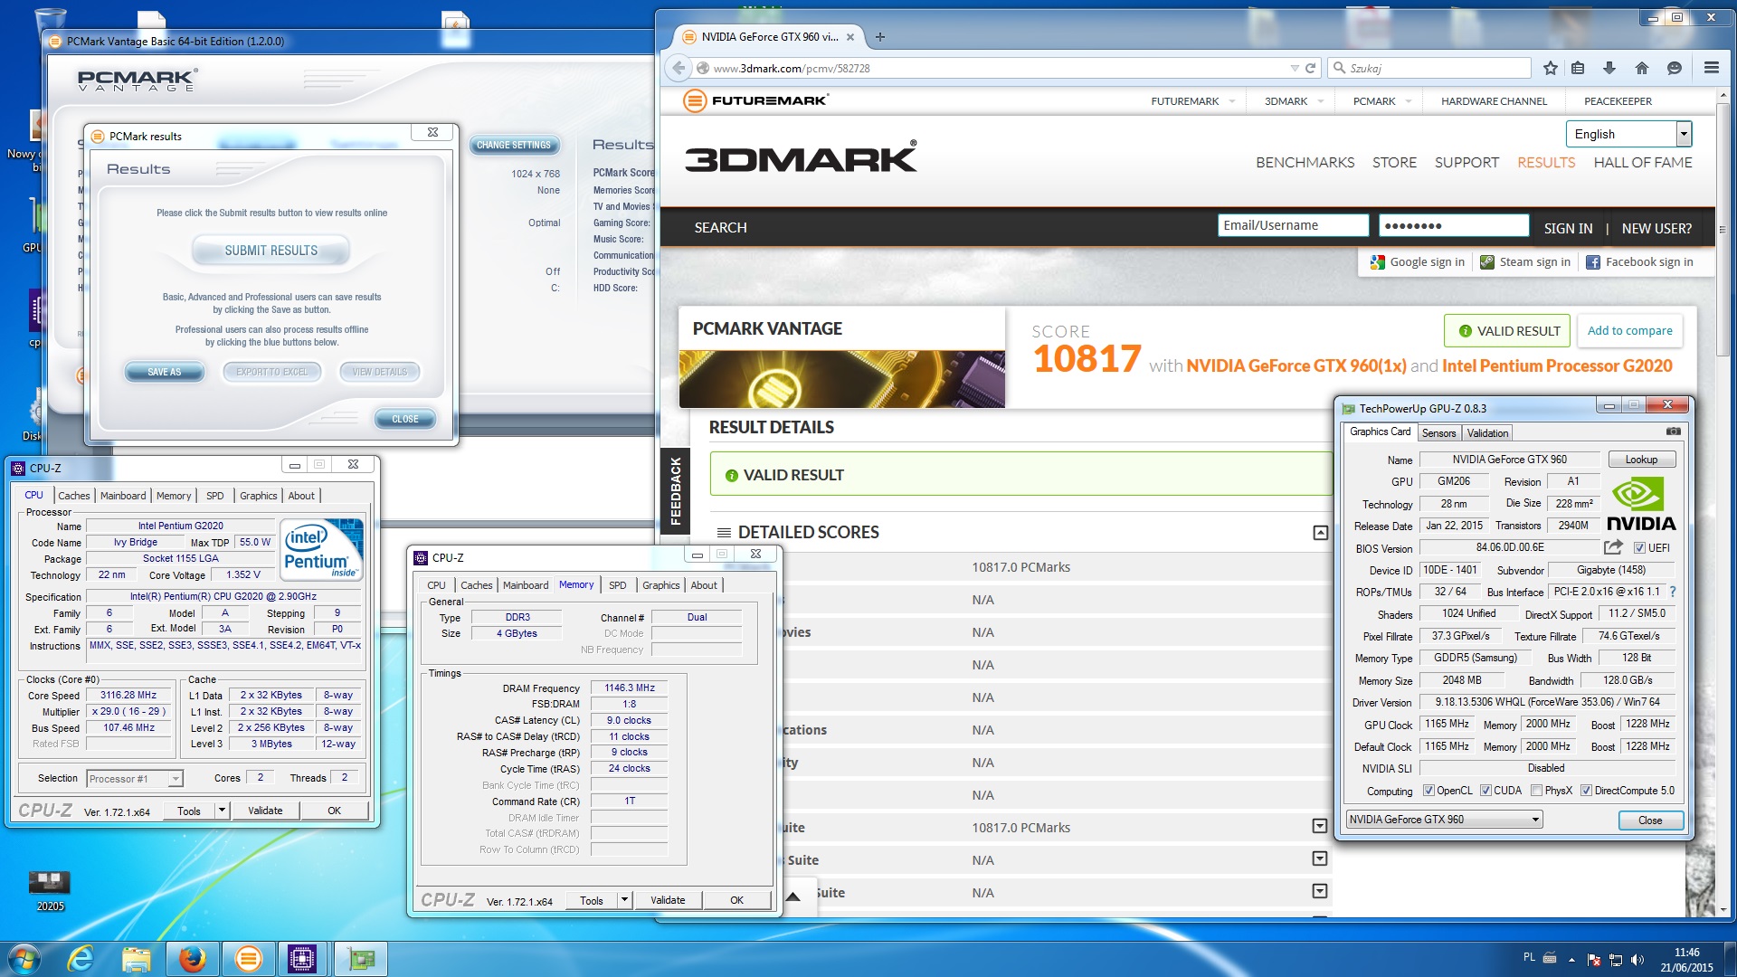This screenshot has height=977, width=1737.
Task: Open the GPU selector dropdown in GPU-Z
Action: [1444, 820]
